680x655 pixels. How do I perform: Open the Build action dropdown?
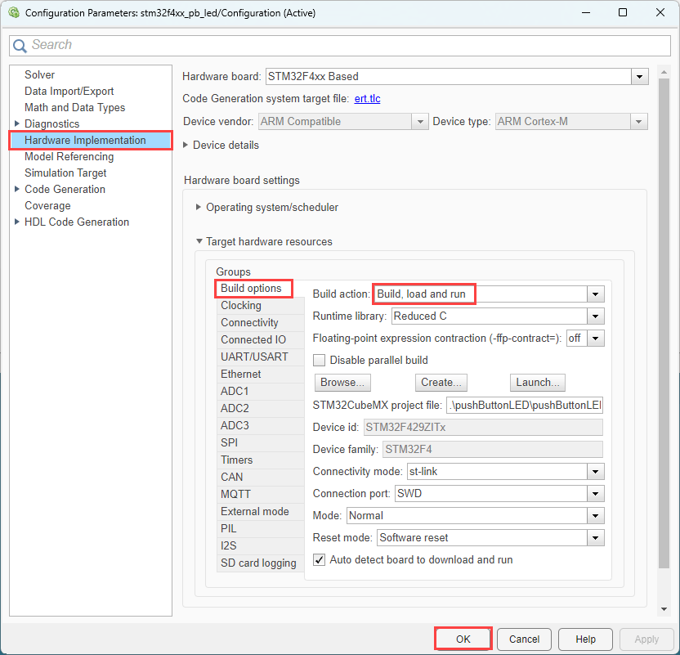(596, 294)
